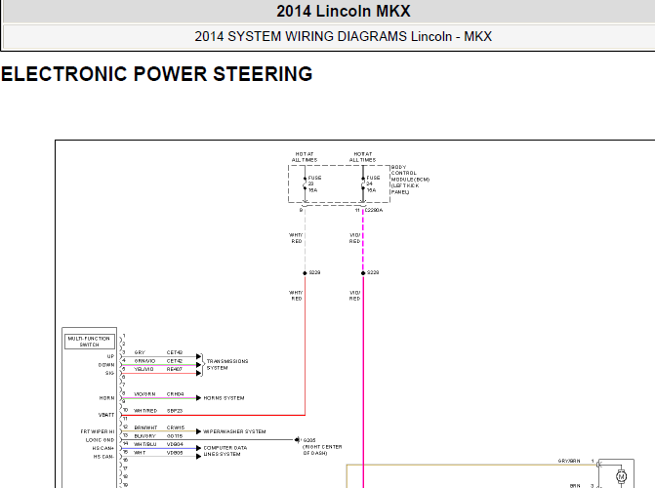This screenshot has height=488, width=655.
Task: Click 'HOT AT ALL TIMES' above fuse 23
Action: click(305, 157)
